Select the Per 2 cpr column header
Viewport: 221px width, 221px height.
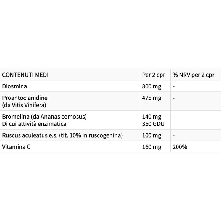[x=154, y=75]
